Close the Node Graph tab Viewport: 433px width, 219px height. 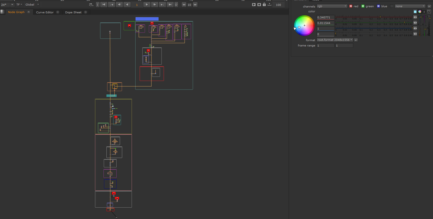[29, 12]
